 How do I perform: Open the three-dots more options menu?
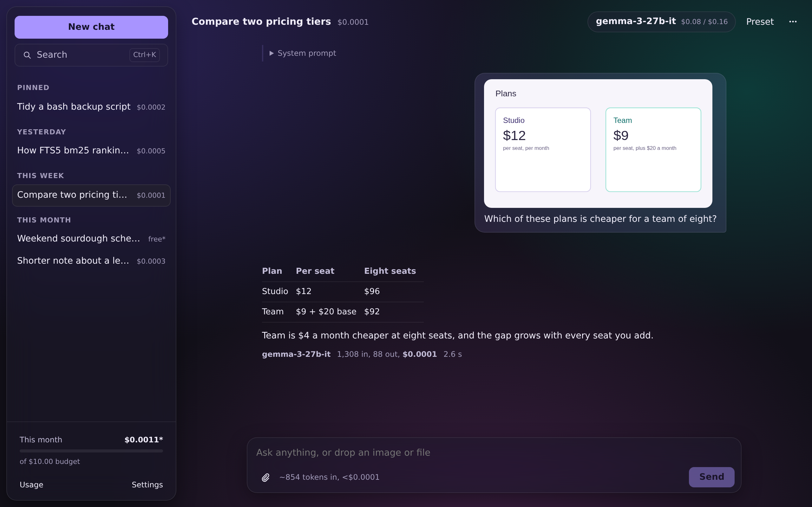click(x=793, y=22)
